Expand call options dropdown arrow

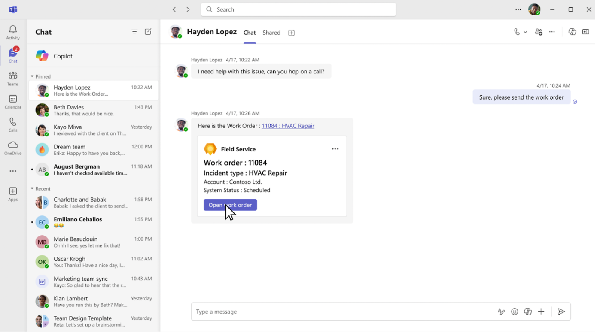[x=525, y=32]
